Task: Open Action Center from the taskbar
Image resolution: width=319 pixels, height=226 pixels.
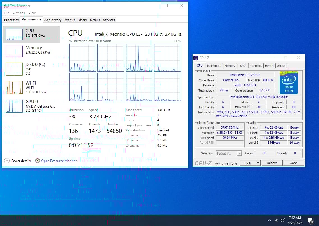Action: pos(310,220)
